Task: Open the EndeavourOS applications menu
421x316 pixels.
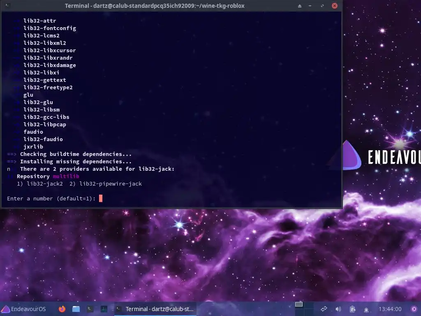Action: tap(23, 309)
